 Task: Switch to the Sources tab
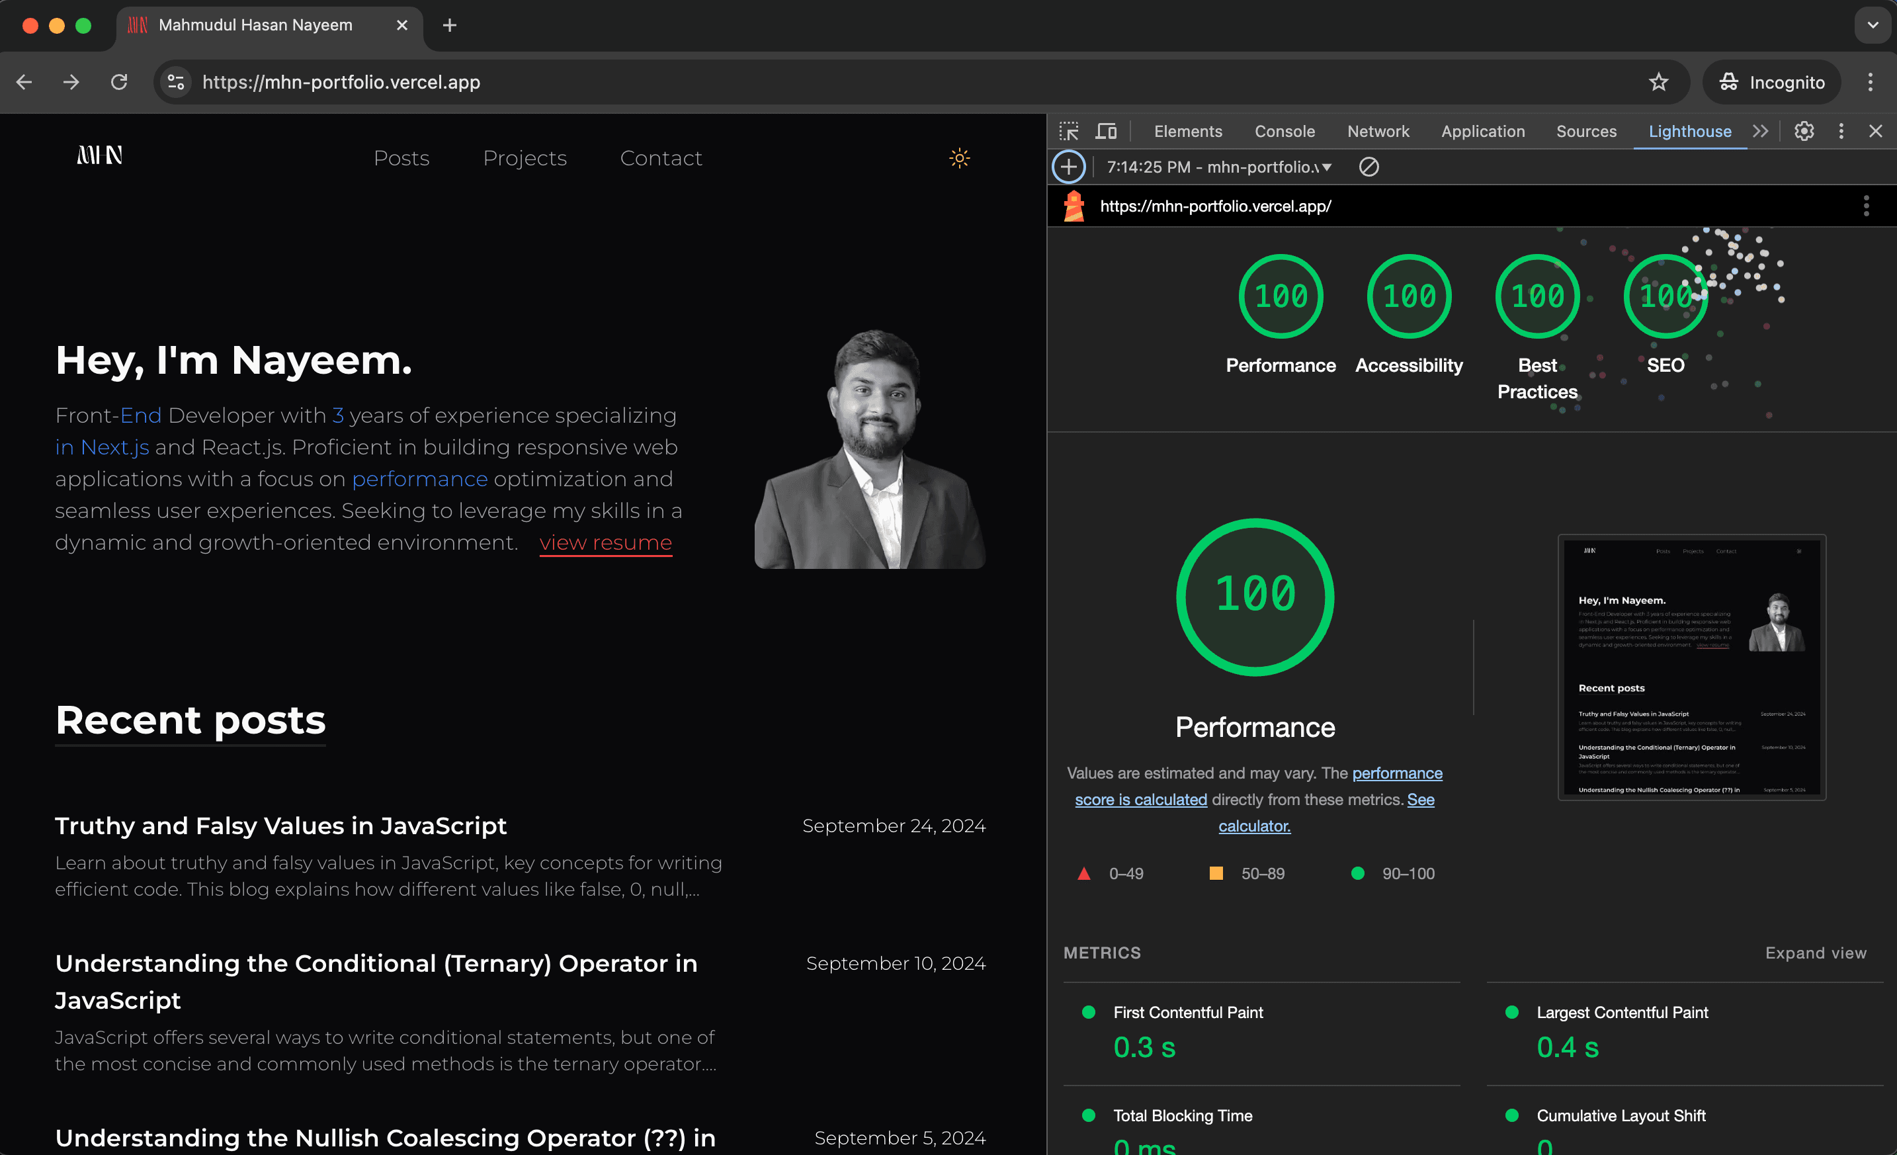pos(1586,131)
